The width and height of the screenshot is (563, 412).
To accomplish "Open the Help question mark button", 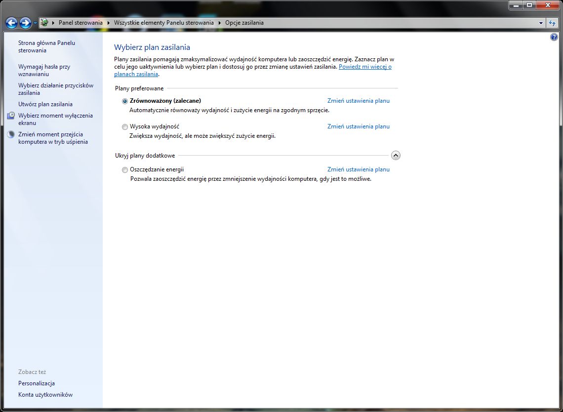I will (x=554, y=37).
